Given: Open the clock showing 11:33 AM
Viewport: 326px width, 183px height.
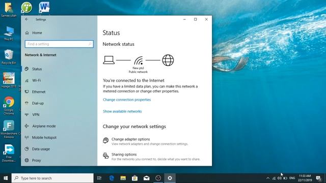Looking at the screenshot, I should [x=305, y=178].
